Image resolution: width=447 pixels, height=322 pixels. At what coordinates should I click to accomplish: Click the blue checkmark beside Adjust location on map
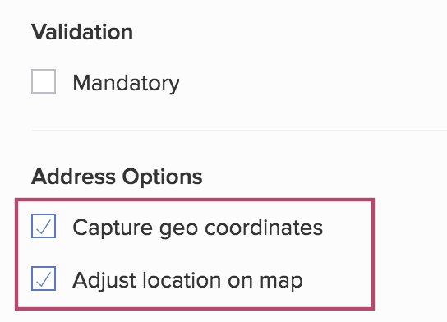tap(44, 278)
